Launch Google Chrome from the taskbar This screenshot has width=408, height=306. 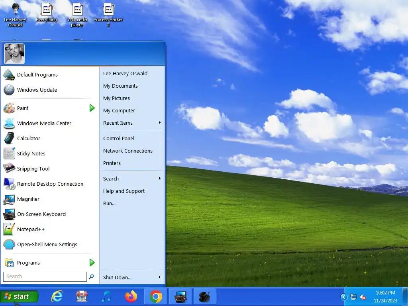156,296
